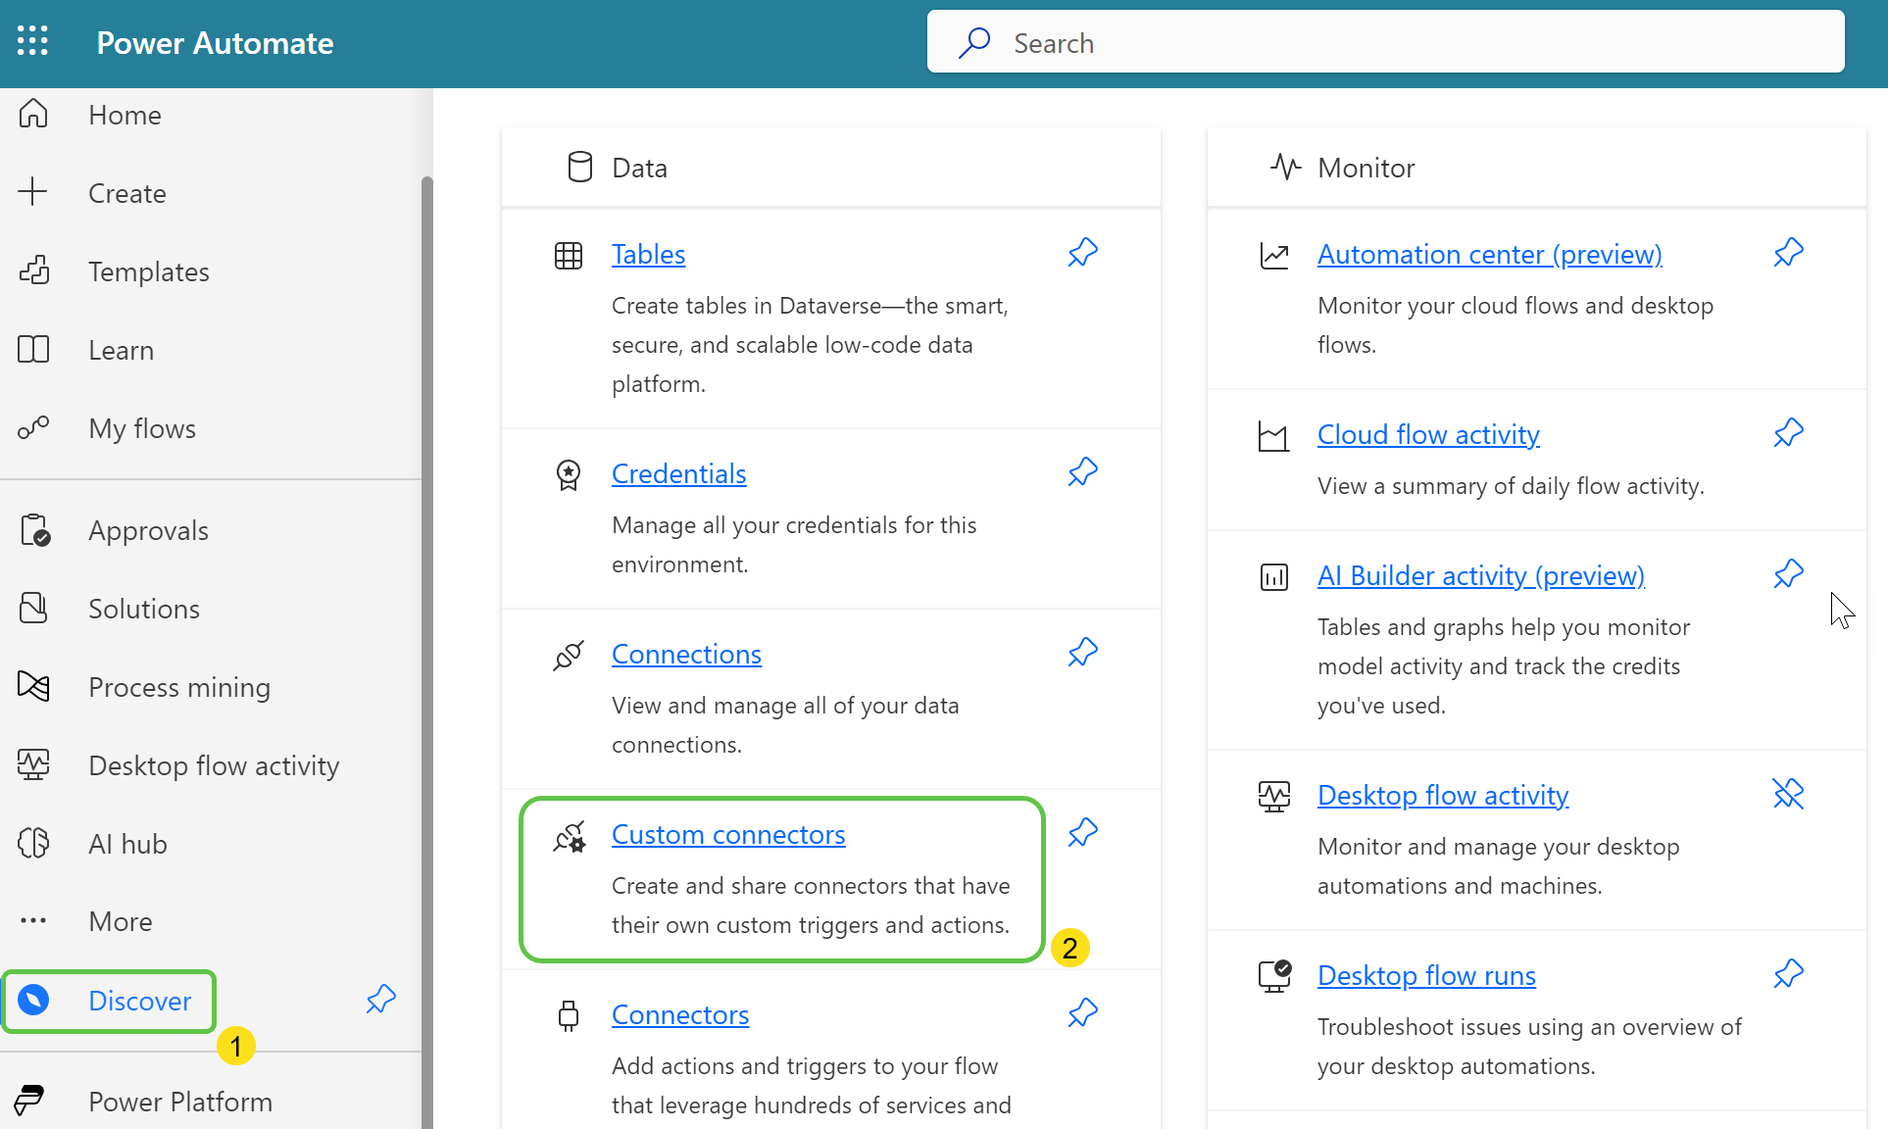Pin Custom connectors to the navigation

pos(1082,833)
